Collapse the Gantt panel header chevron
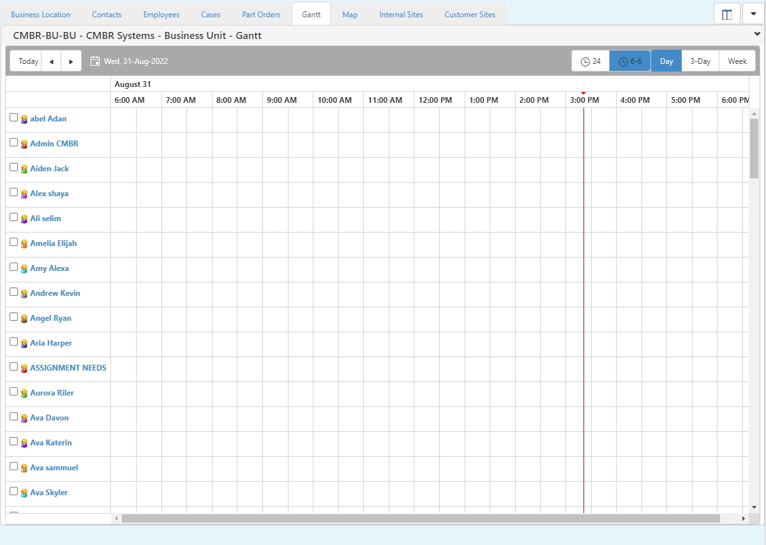The height and width of the screenshot is (545, 766). pos(757,35)
